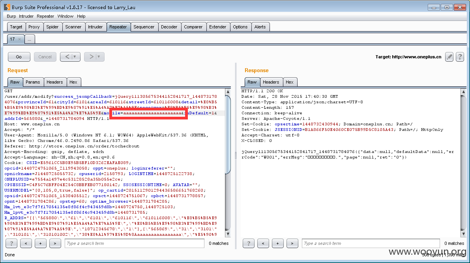Open the response Hex tab
The height and width of the screenshot is (263, 470).
click(x=290, y=82)
